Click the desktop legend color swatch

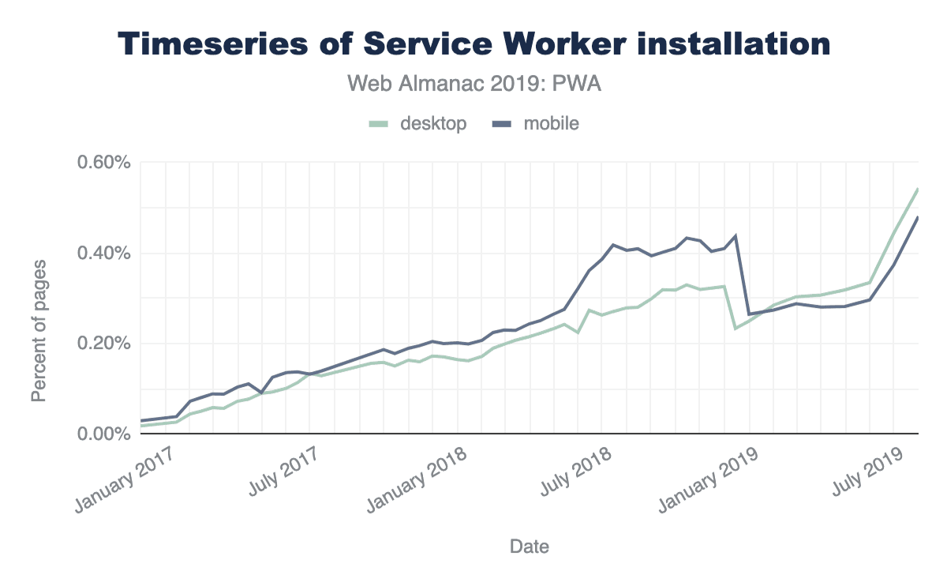[380, 124]
